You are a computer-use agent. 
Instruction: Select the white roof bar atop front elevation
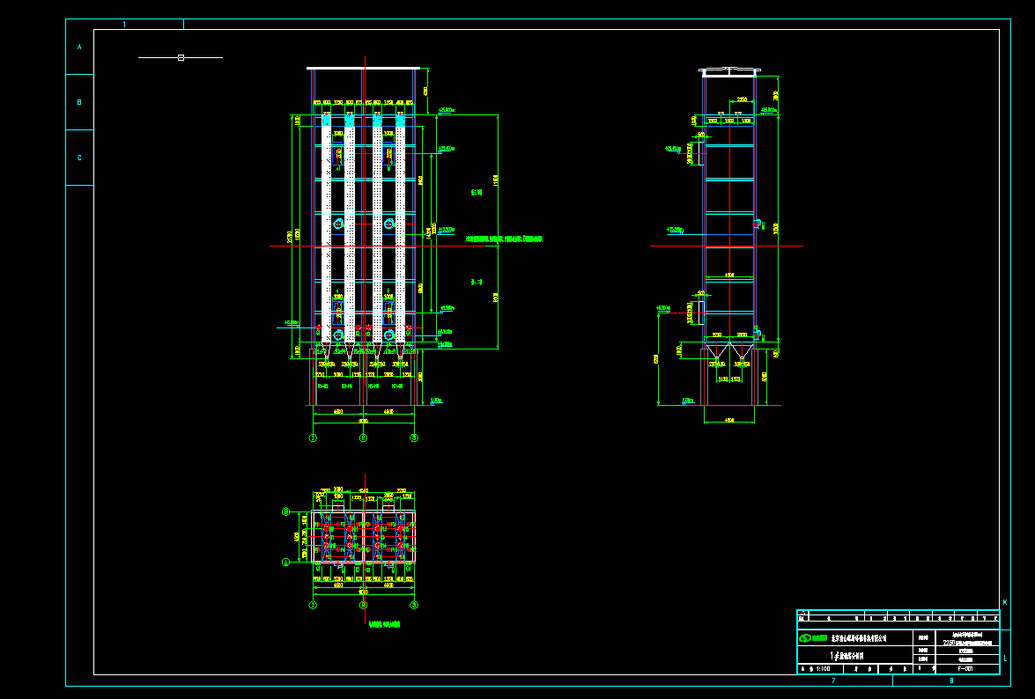(x=363, y=67)
